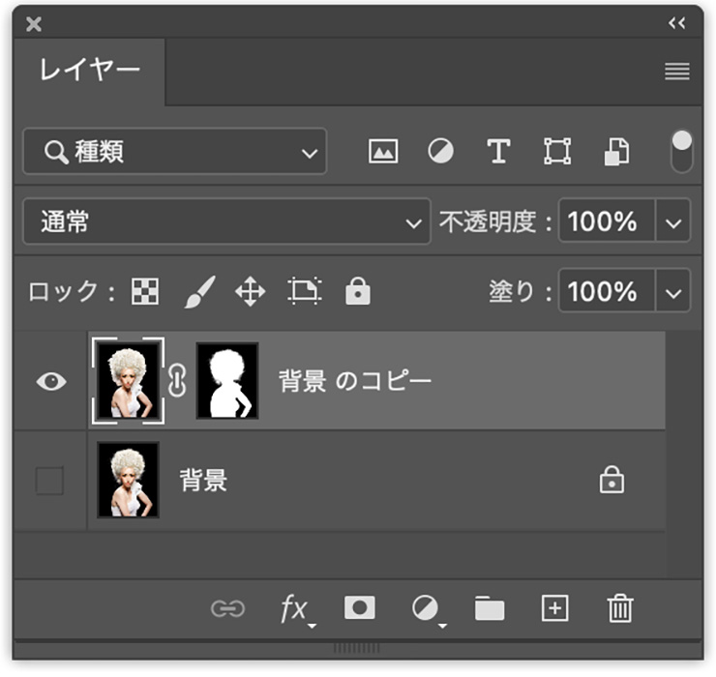Open the layers panel menu

click(x=677, y=72)
